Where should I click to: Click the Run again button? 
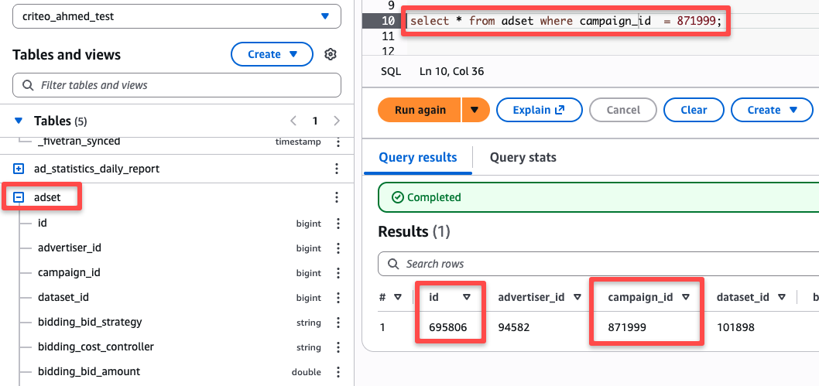click(420, 110)
